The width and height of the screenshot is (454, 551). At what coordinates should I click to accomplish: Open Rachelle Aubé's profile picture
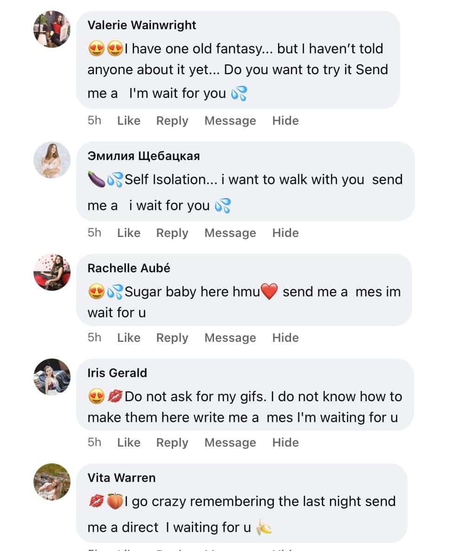point(52,272)
